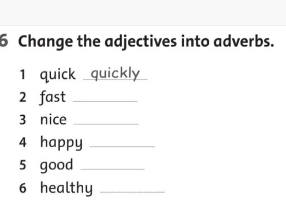
Task: Click the blank line after 'fast'
Action: pos(105,101)
